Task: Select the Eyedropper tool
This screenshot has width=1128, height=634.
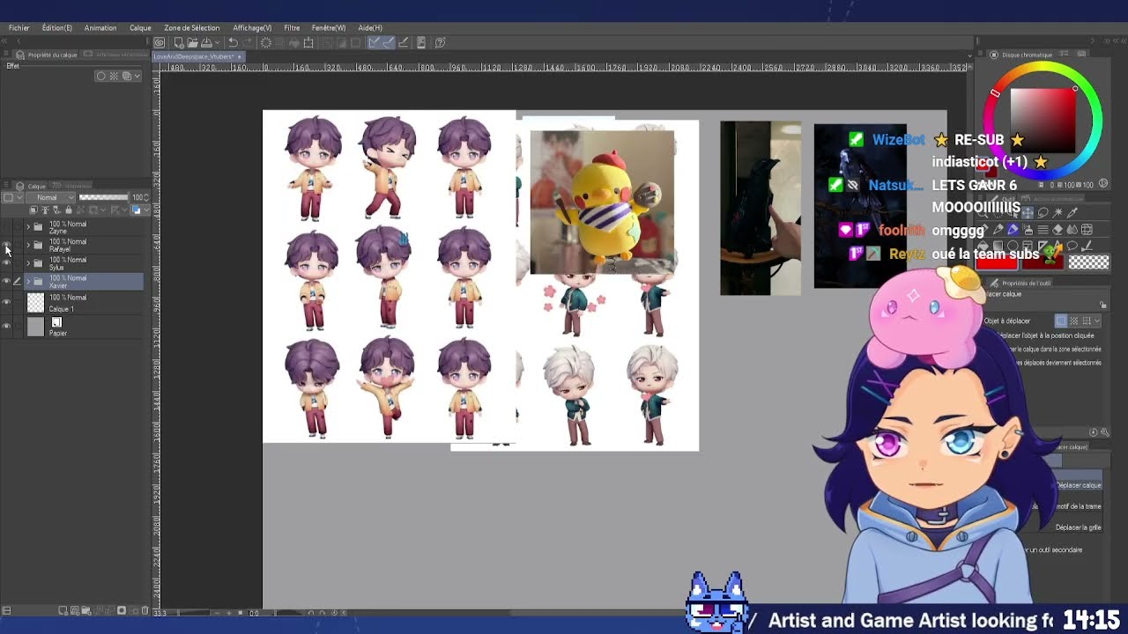Action: (1072, 212)
